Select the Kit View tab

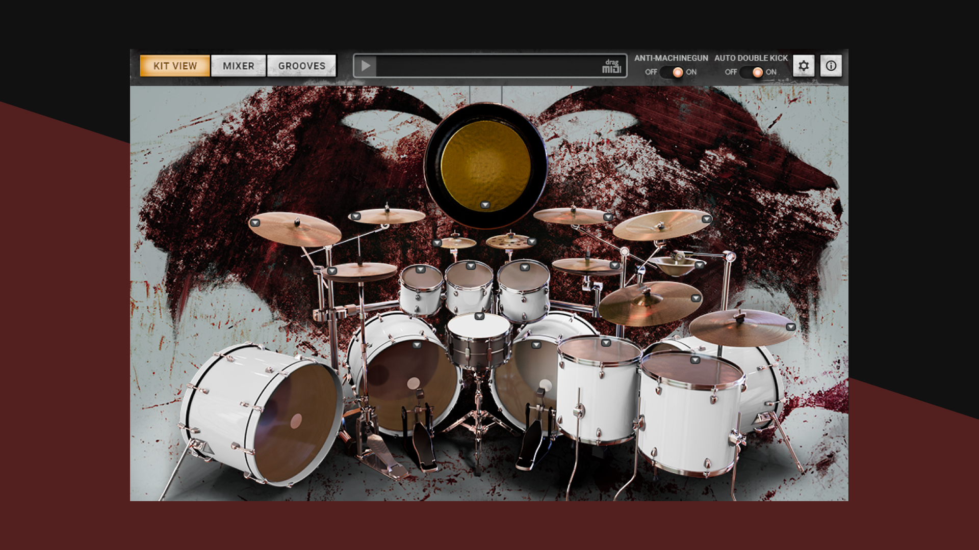(175, 66)
